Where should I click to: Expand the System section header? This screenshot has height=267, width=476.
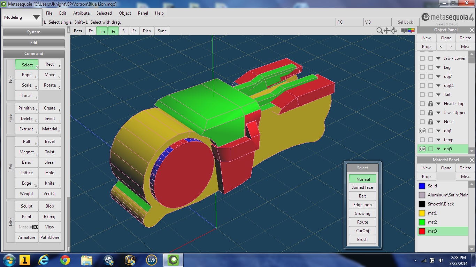coord(34,32)
